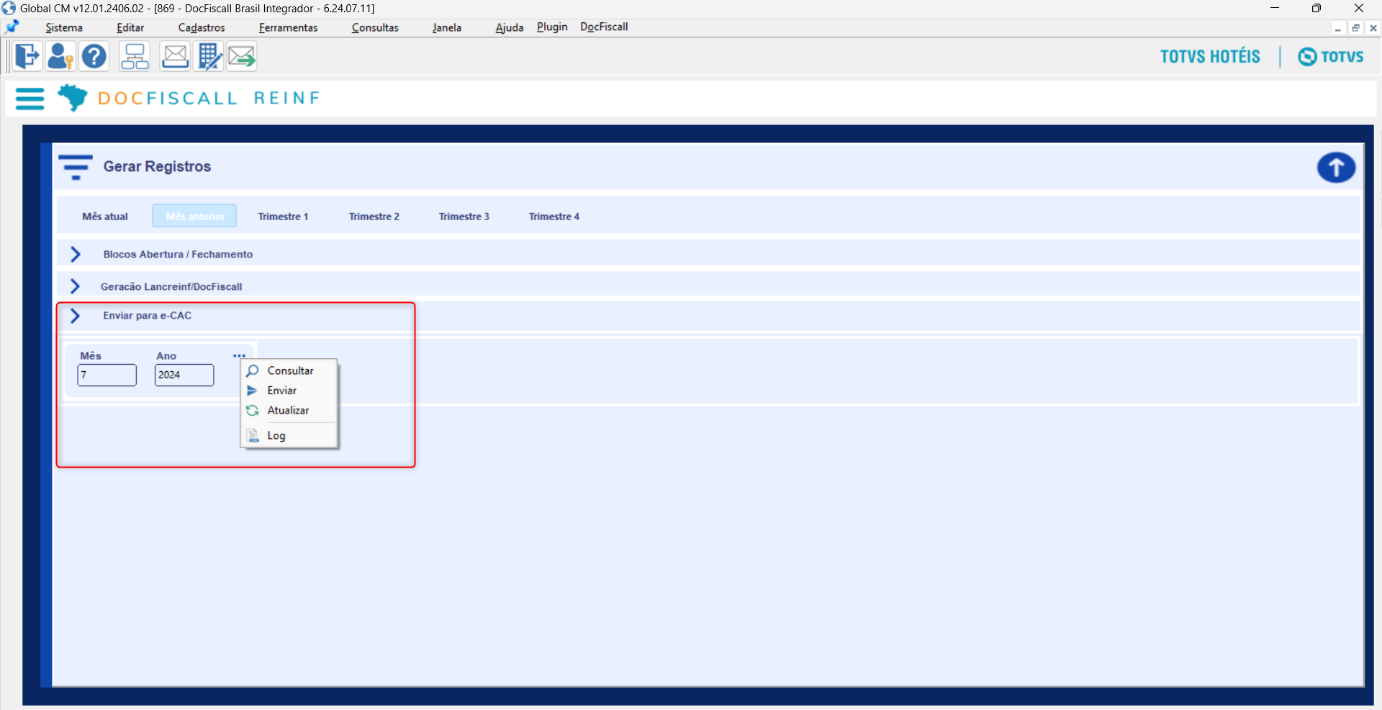The height and width of the screenshot is (710, 1382).
Task: Open the Sistema menu
Action: [x=64, y=27]
